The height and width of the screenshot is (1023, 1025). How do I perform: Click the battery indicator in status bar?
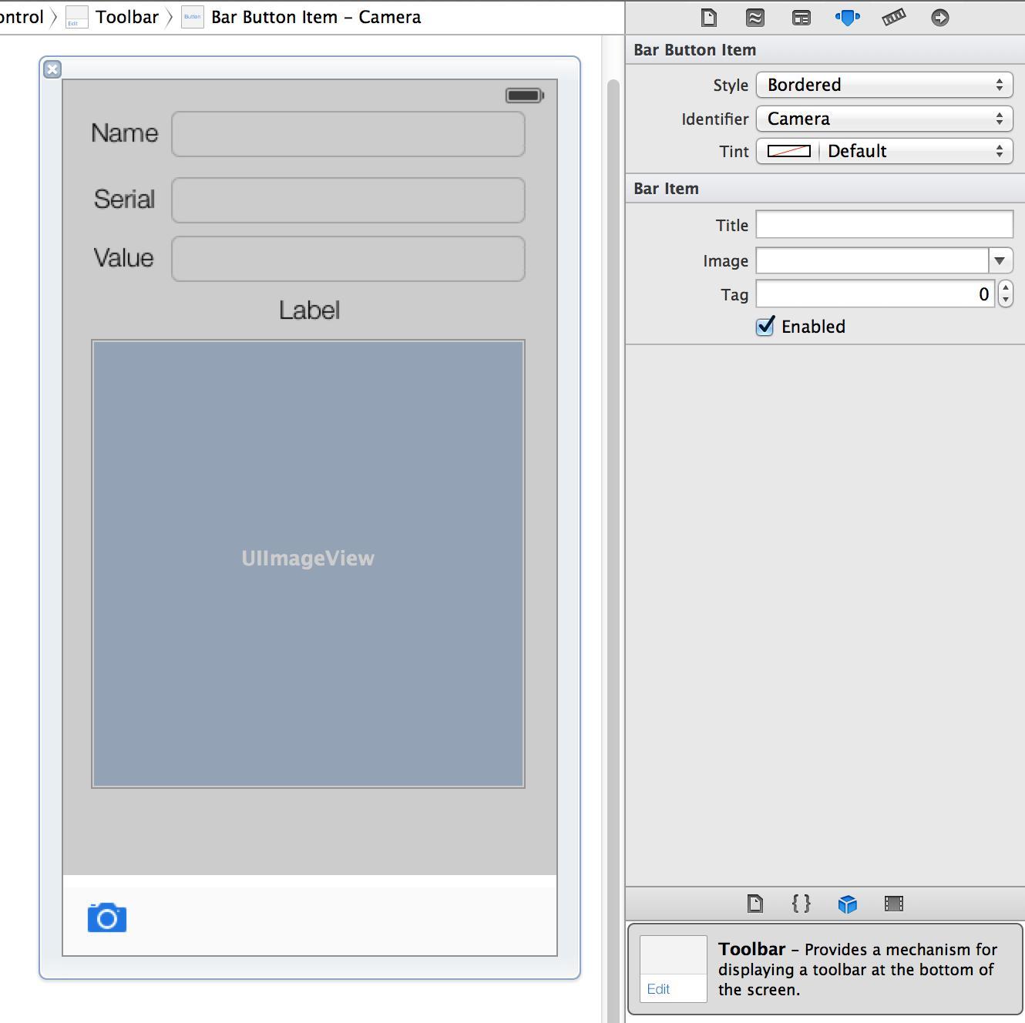click(525, 96)
